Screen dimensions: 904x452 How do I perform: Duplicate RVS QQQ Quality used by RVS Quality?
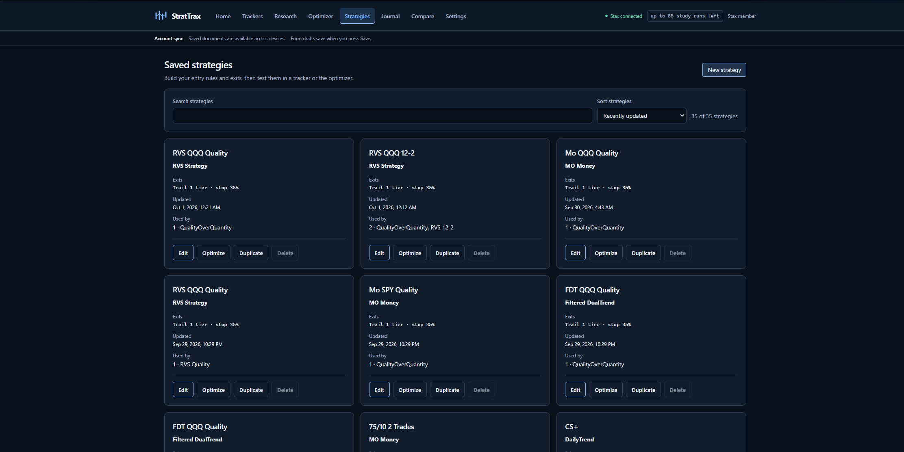click(x=251, y=390)
